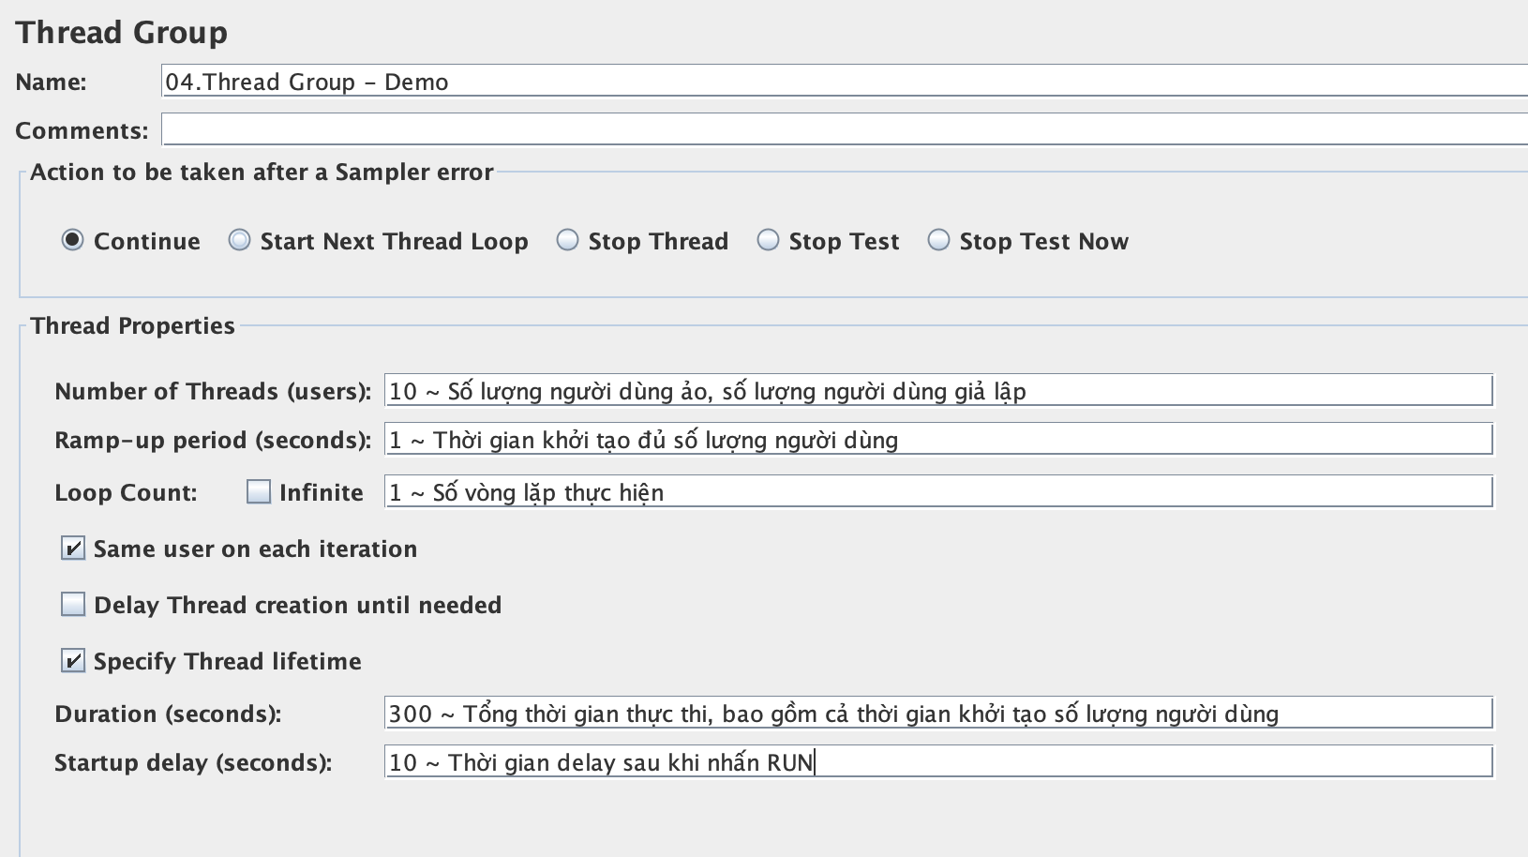
Task: Click the Name field containing 04.Thread Group
Action: click(844, 82)
